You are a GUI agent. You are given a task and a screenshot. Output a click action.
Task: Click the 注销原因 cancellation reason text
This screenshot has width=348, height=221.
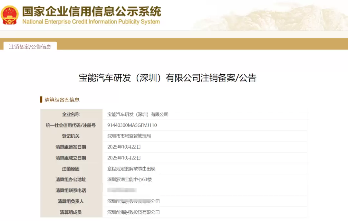(x=131, y=169)
